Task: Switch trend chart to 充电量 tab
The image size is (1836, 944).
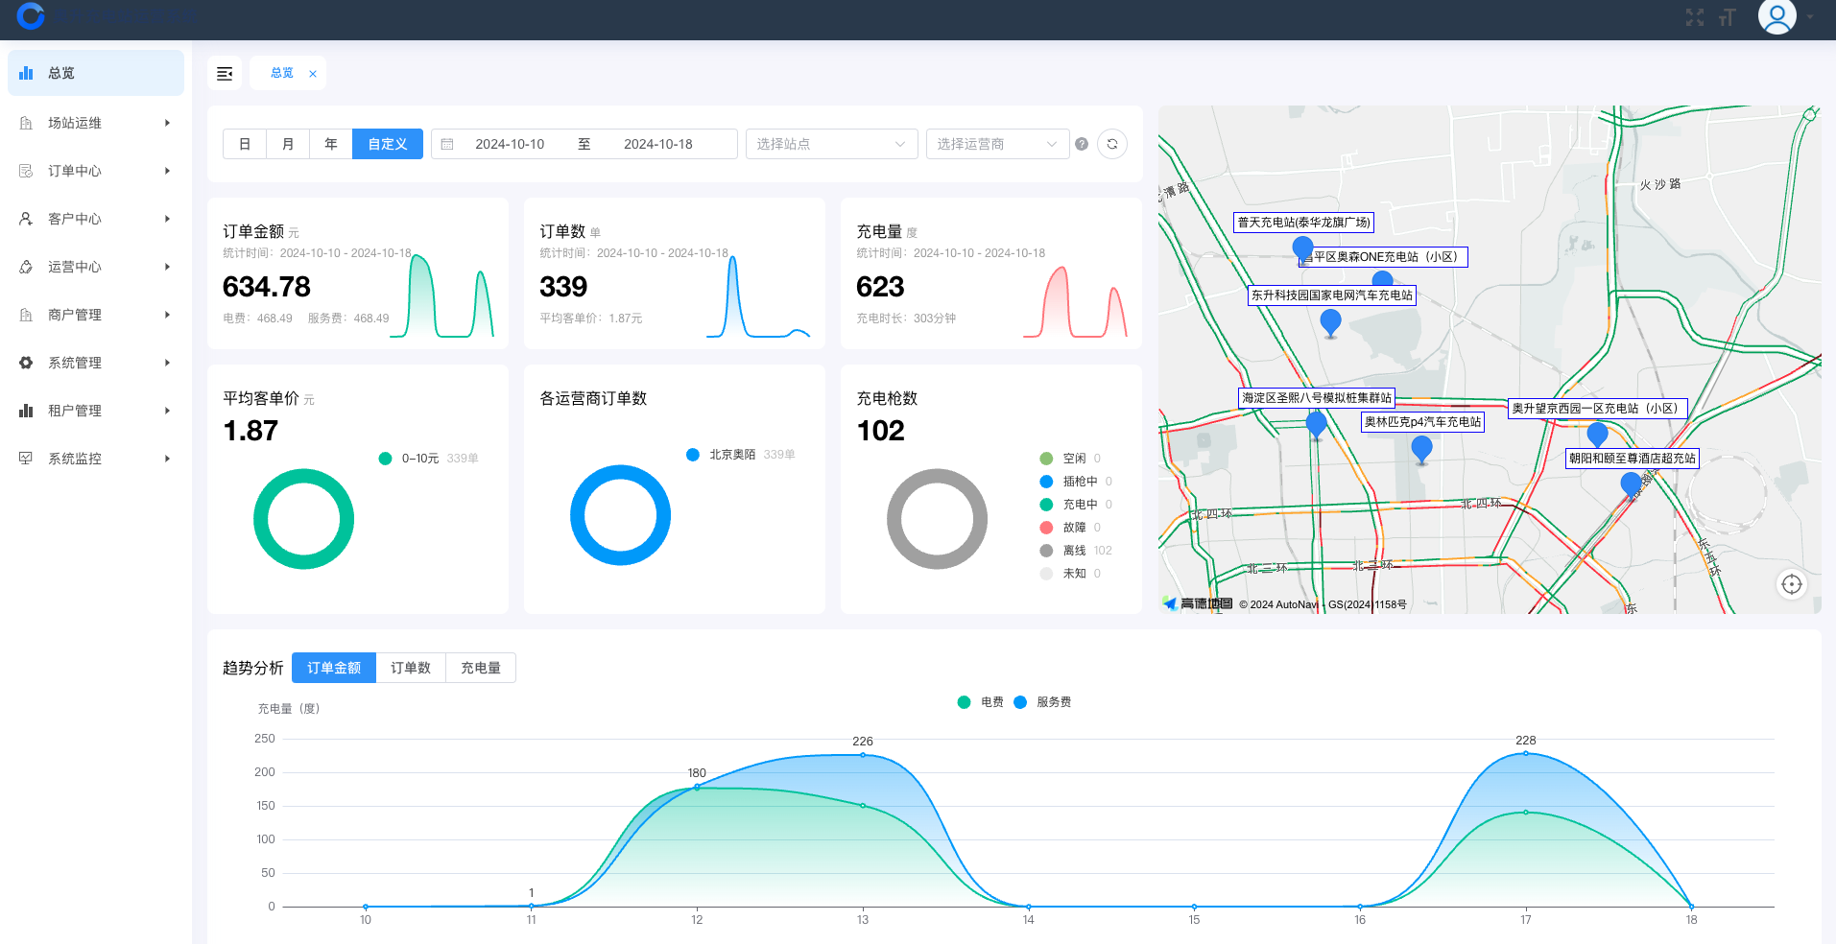Action: coord(481,668)
